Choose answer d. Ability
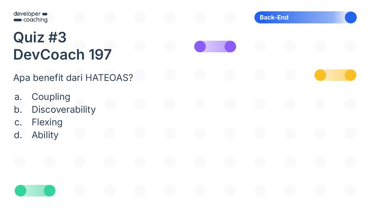 (45, 135)
